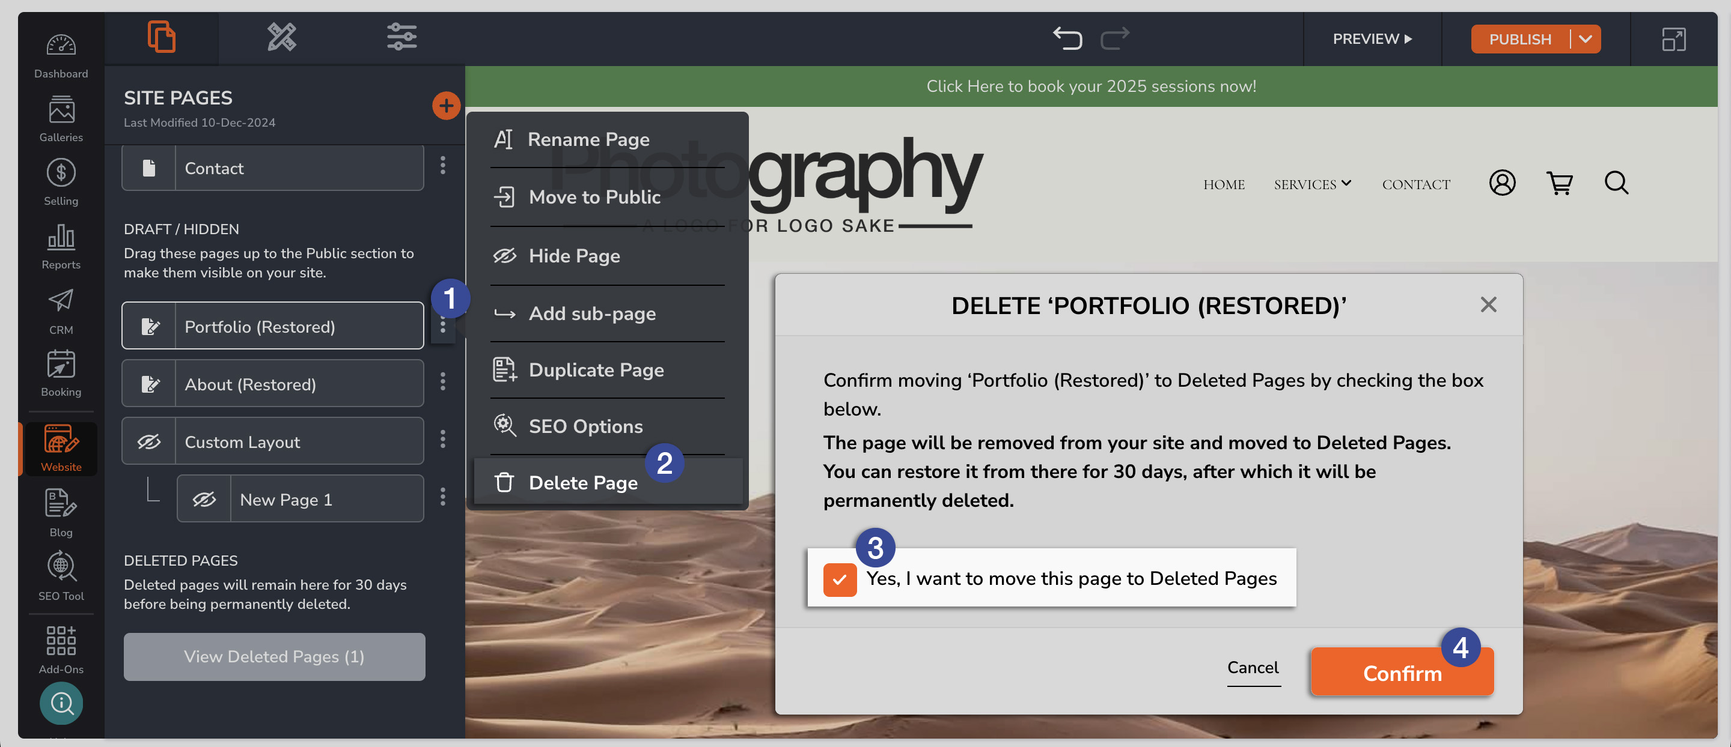1731x747 pixels.
Task: Confirm deleting the page
Action: (x=1402, y=673)
